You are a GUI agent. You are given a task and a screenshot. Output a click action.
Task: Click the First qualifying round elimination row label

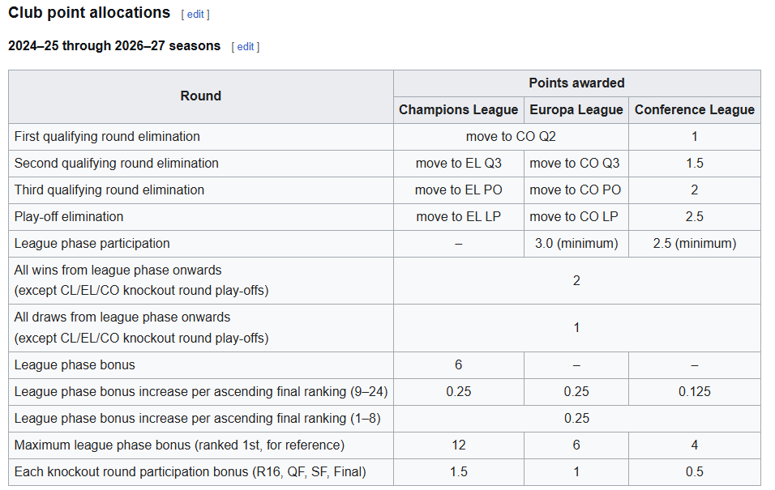tap(107, 136)
